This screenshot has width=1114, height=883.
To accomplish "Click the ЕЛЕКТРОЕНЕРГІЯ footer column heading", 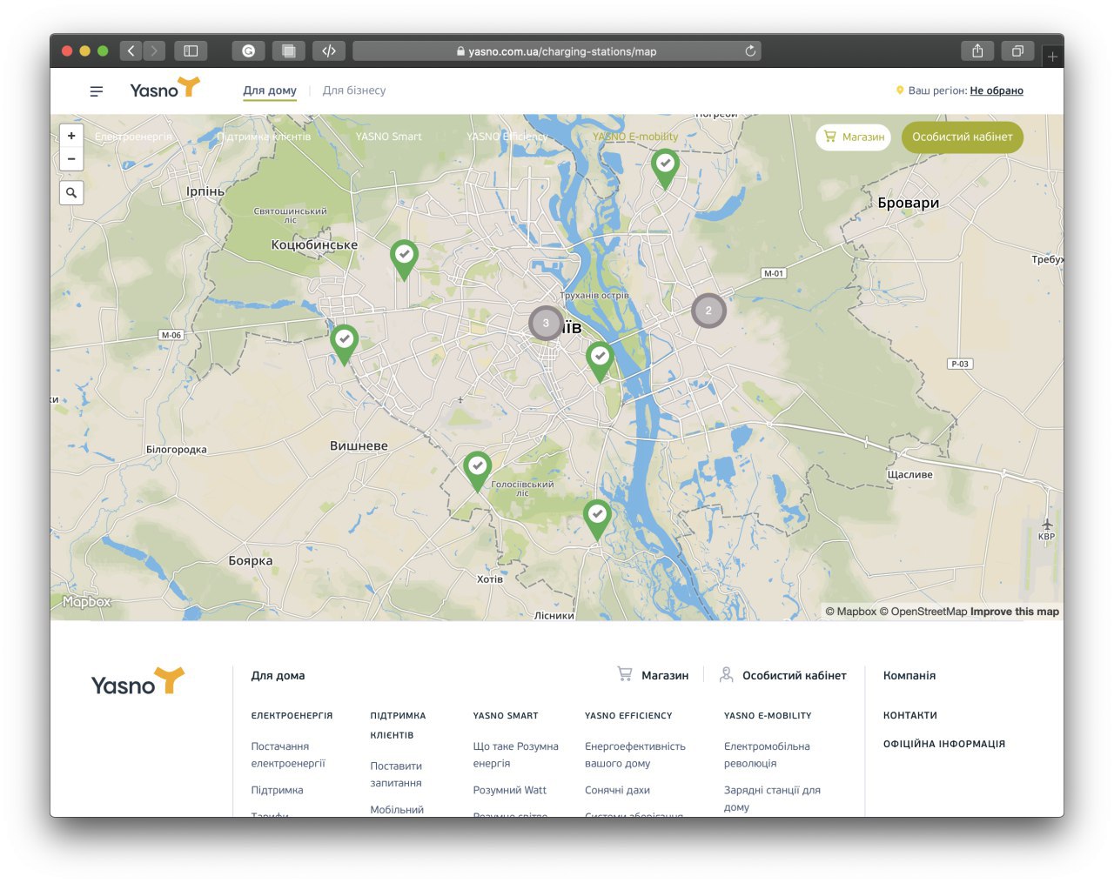I will tap(292, 715).
